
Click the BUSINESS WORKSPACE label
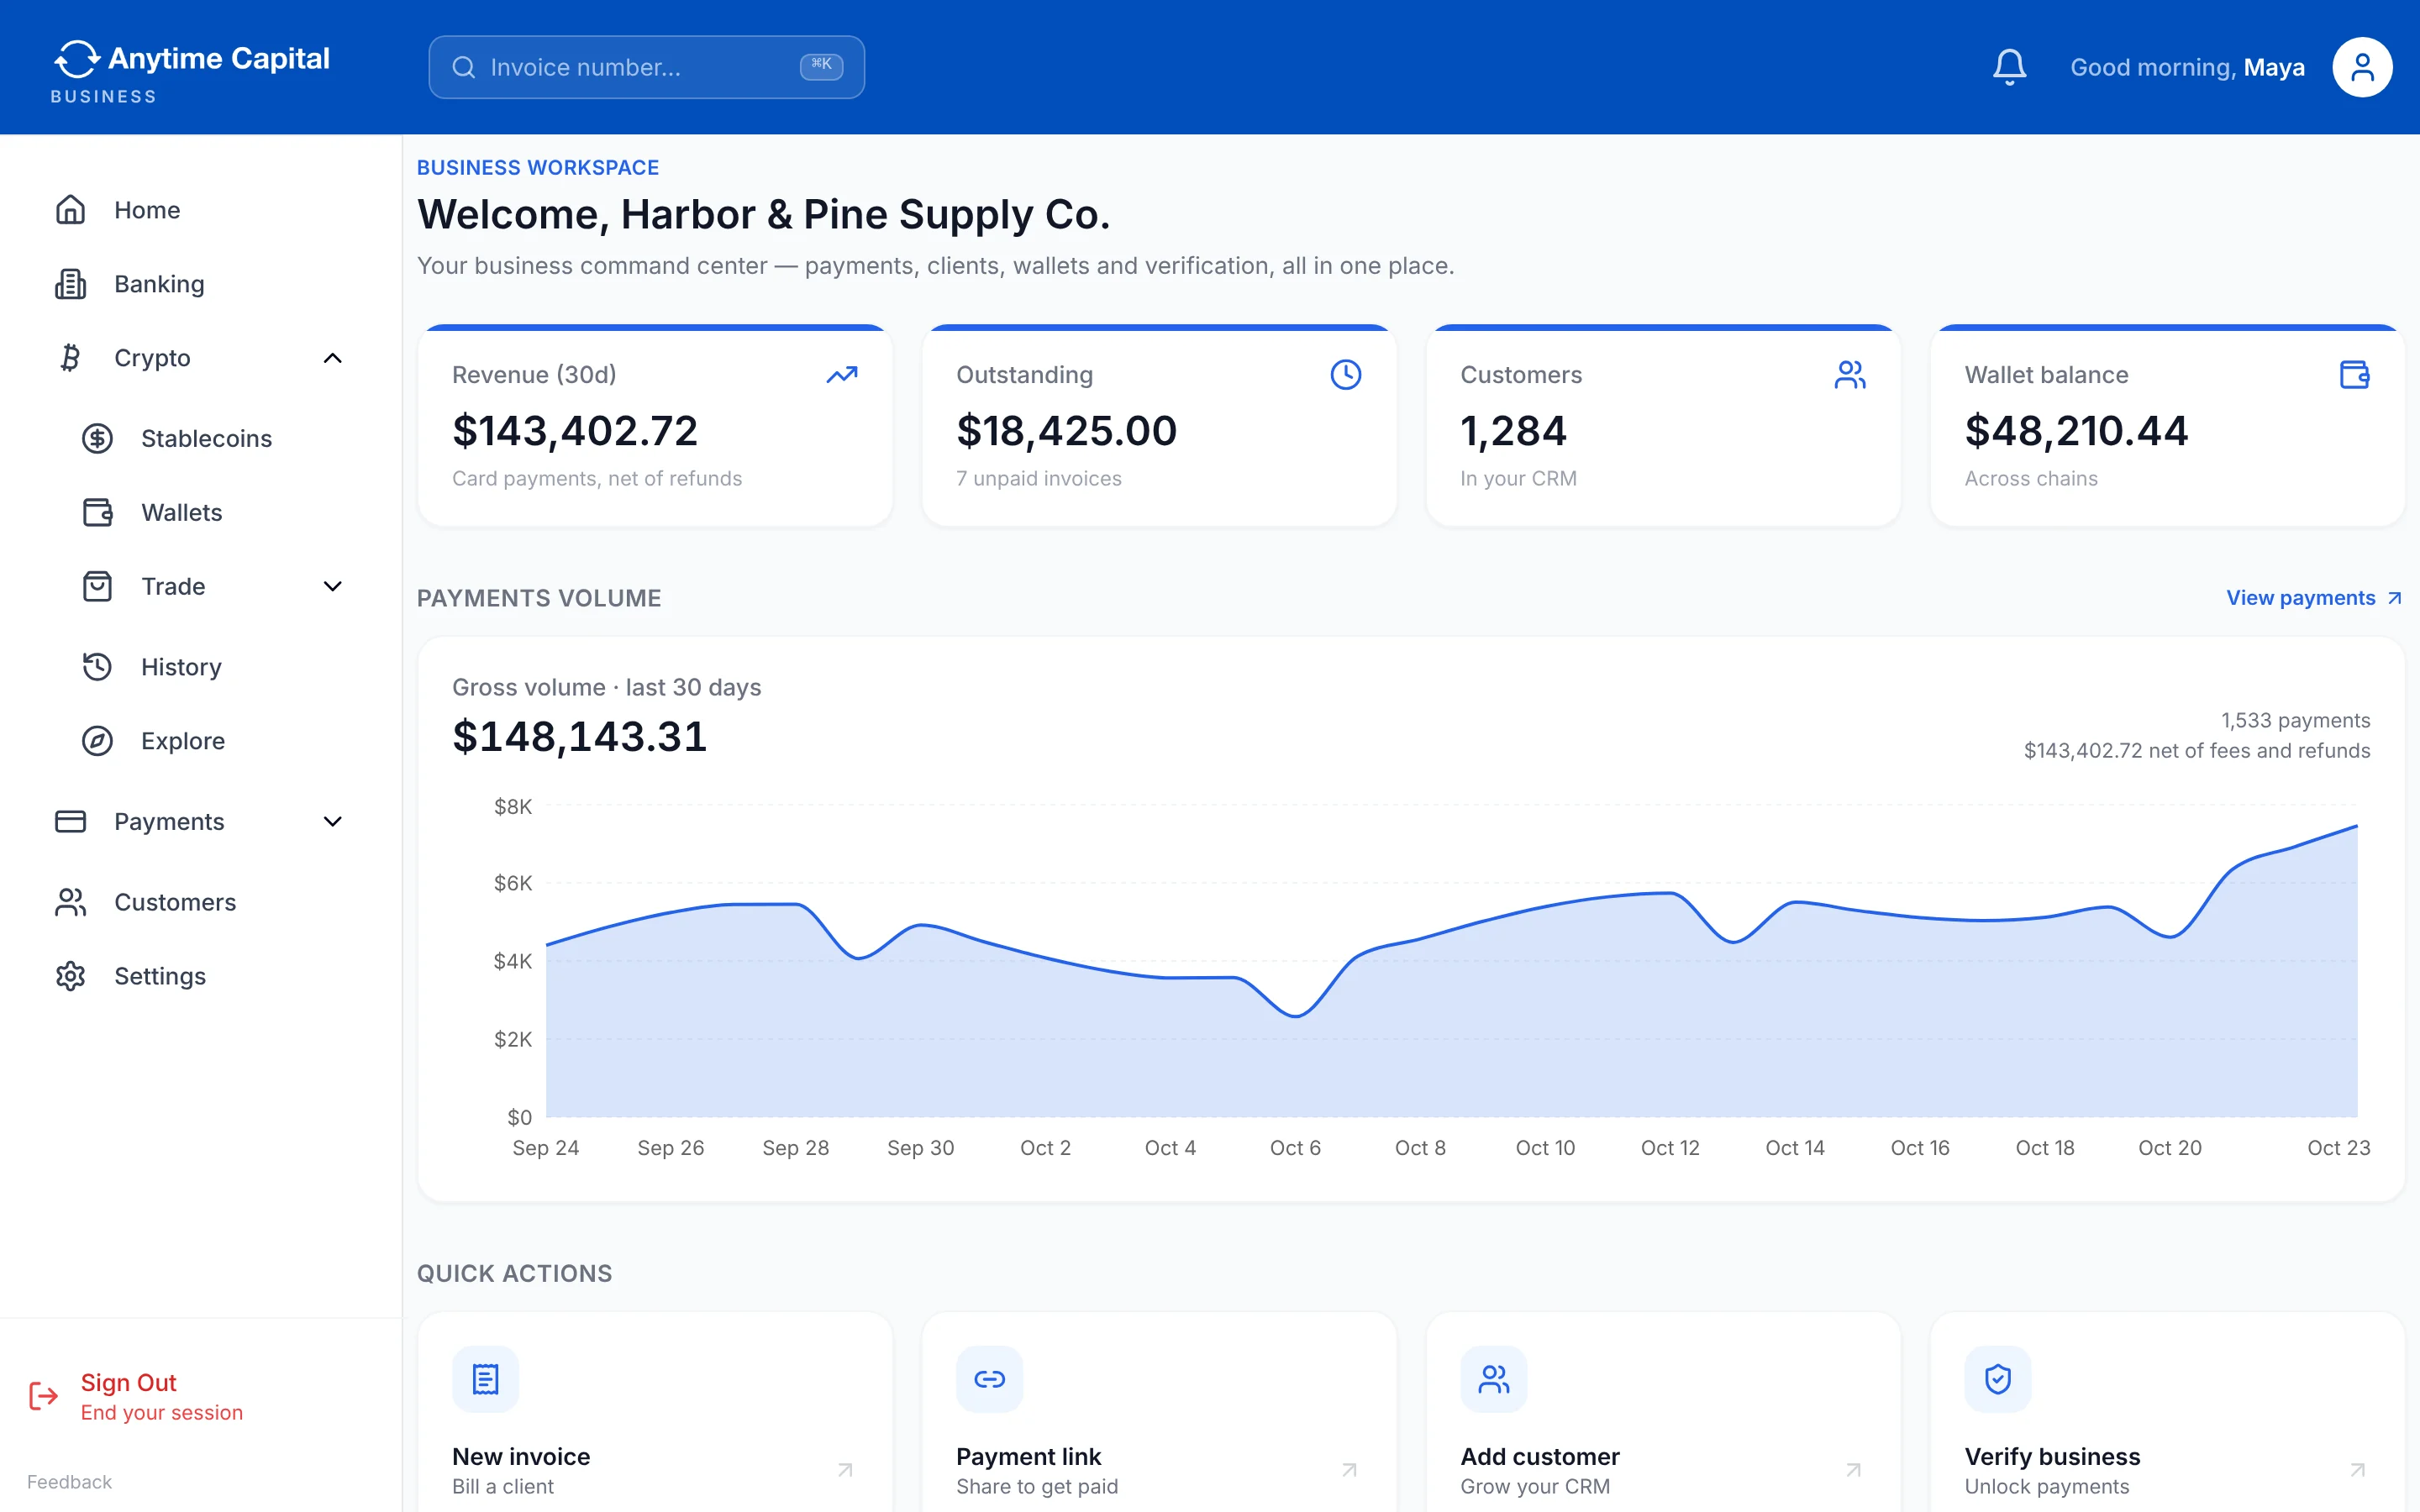[x=538, y=168]
